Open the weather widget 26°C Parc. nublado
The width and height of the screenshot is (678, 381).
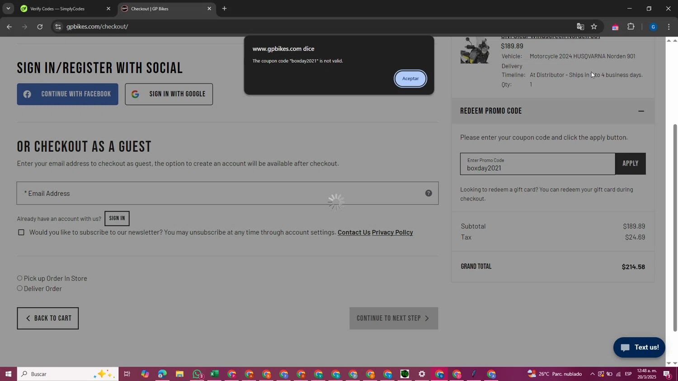tap(554, 374)
